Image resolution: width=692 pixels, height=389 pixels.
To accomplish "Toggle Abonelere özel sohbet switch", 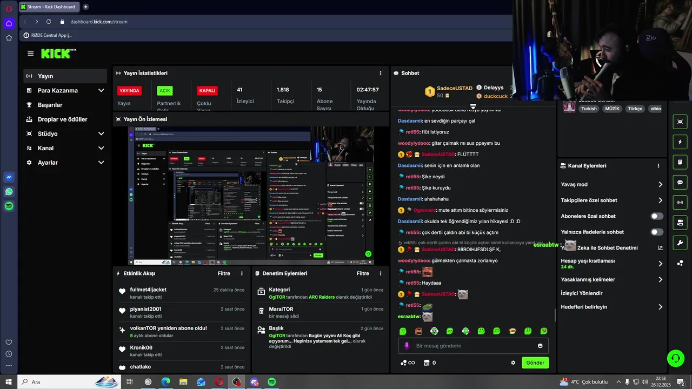I will pyautogui.click(x=657, y=216).
